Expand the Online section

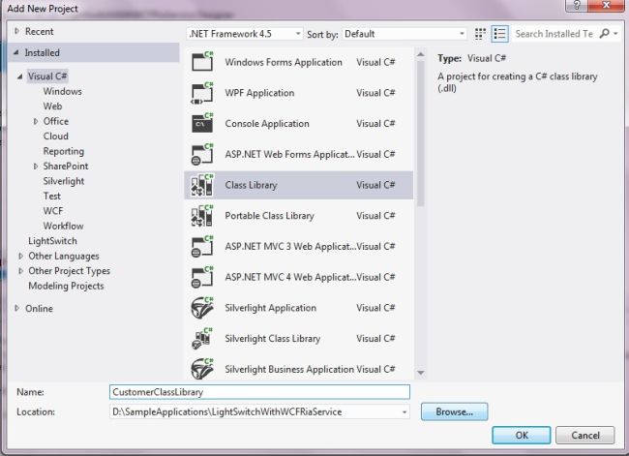click(x=16, y=308)
